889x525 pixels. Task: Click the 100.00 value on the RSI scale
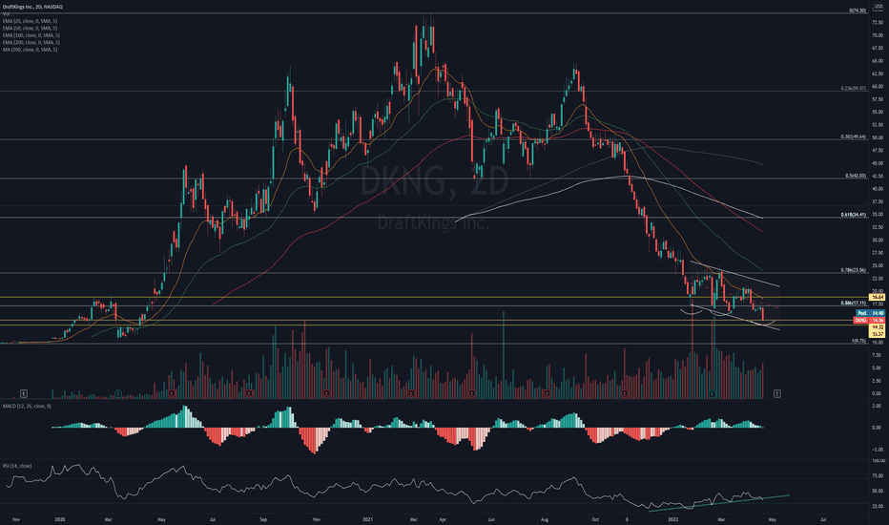(878, 461)
